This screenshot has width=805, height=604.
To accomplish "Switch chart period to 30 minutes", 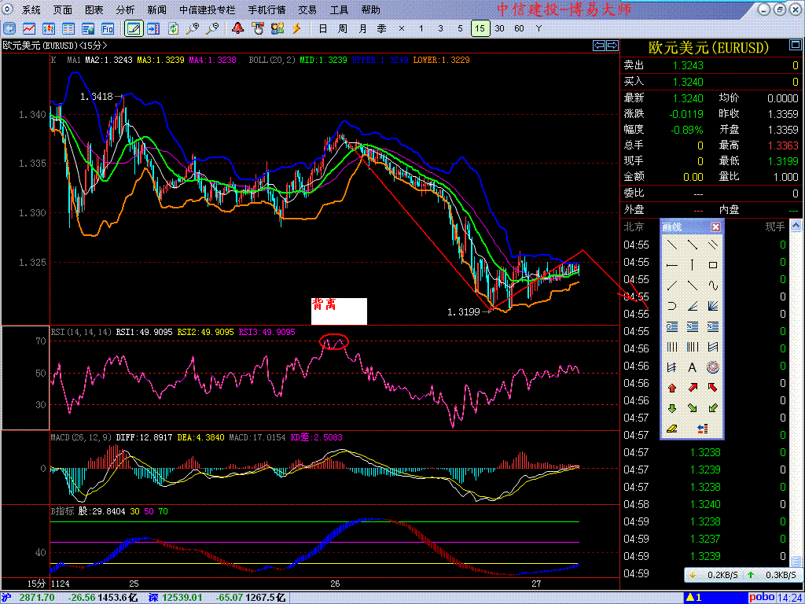I will (x=499, y=28).
